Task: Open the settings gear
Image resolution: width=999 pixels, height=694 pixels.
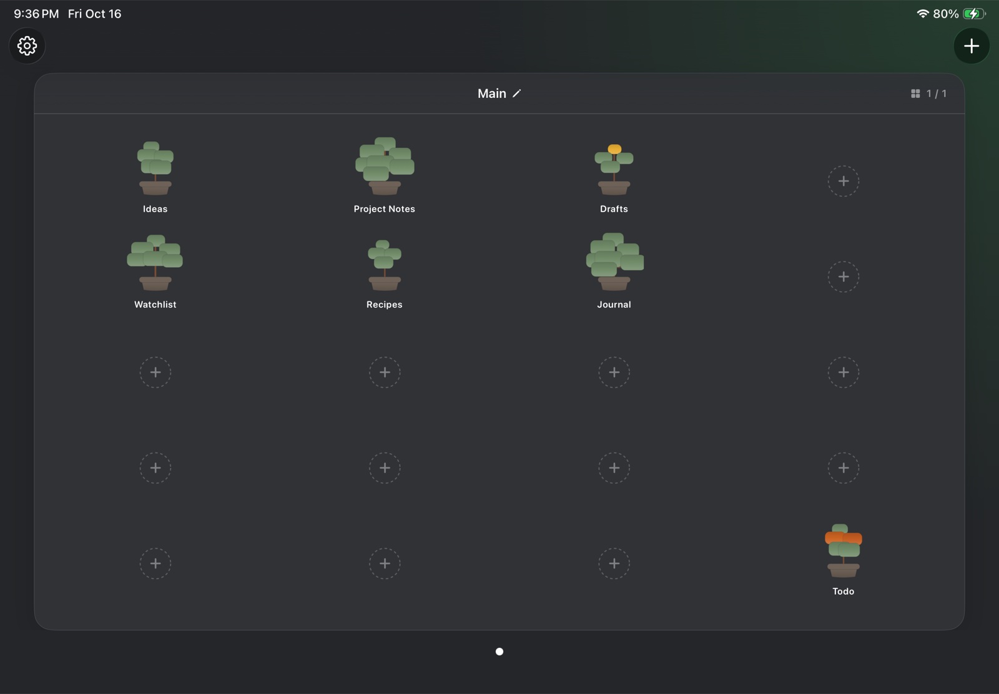Action: [x=27, y=46]
